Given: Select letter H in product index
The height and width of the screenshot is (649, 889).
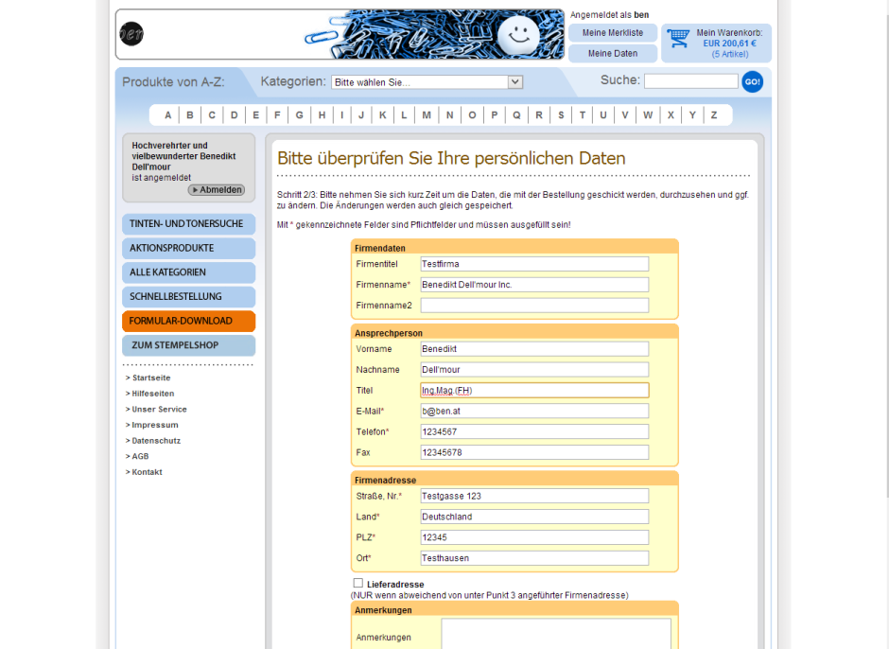Looking at the screenshot, I should coord(322,115).
